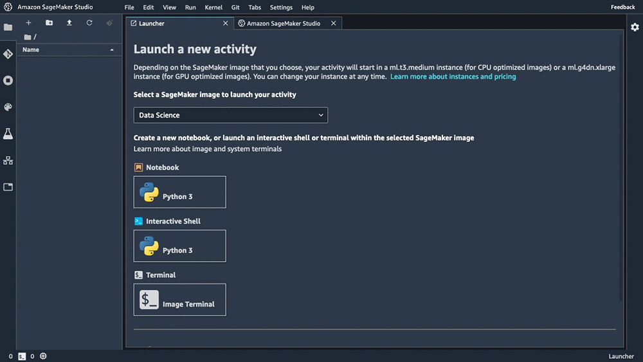Open the Git menu
This screenshot has width=643, height=362.
click(235, 7)
